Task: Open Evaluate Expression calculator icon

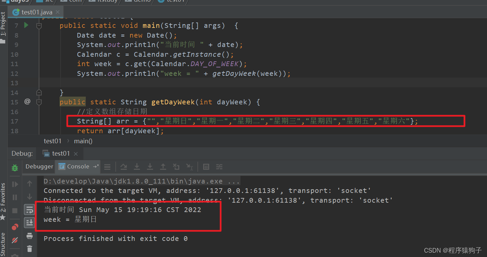Action: click(x=206, y=167)
